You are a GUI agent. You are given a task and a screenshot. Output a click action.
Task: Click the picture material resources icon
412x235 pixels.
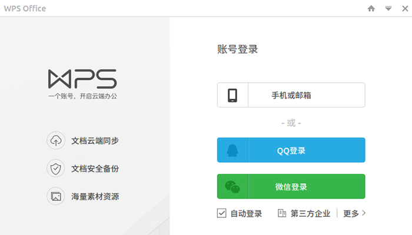coord(56,196)
